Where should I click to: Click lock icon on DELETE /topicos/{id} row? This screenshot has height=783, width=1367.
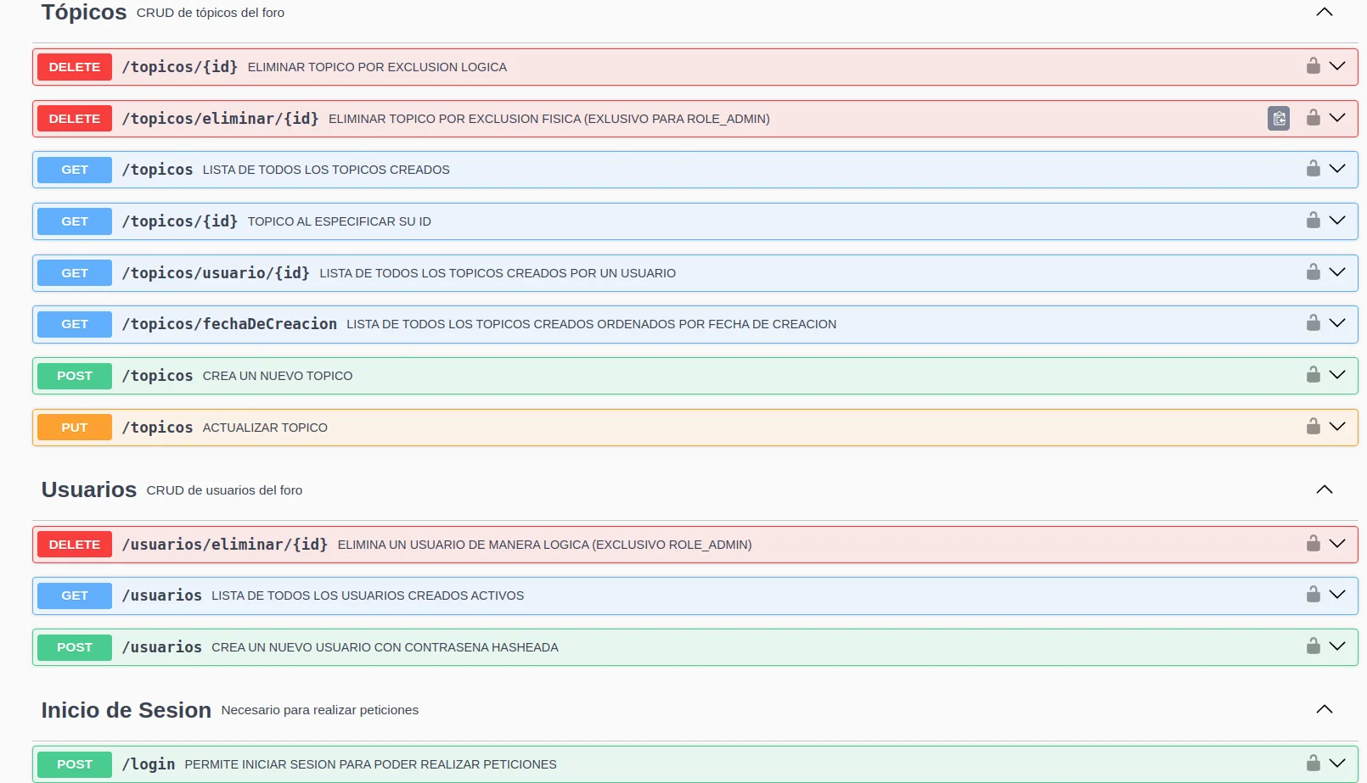click(x=1313, y=66)
